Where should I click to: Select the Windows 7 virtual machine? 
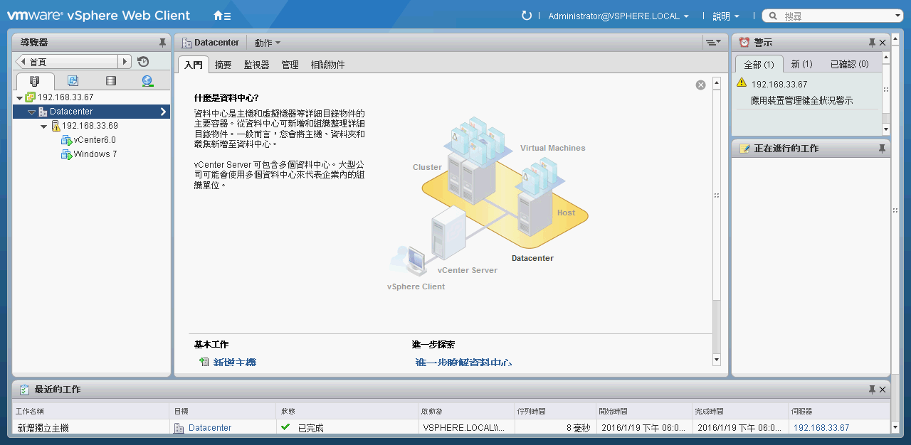coord(95,154)
